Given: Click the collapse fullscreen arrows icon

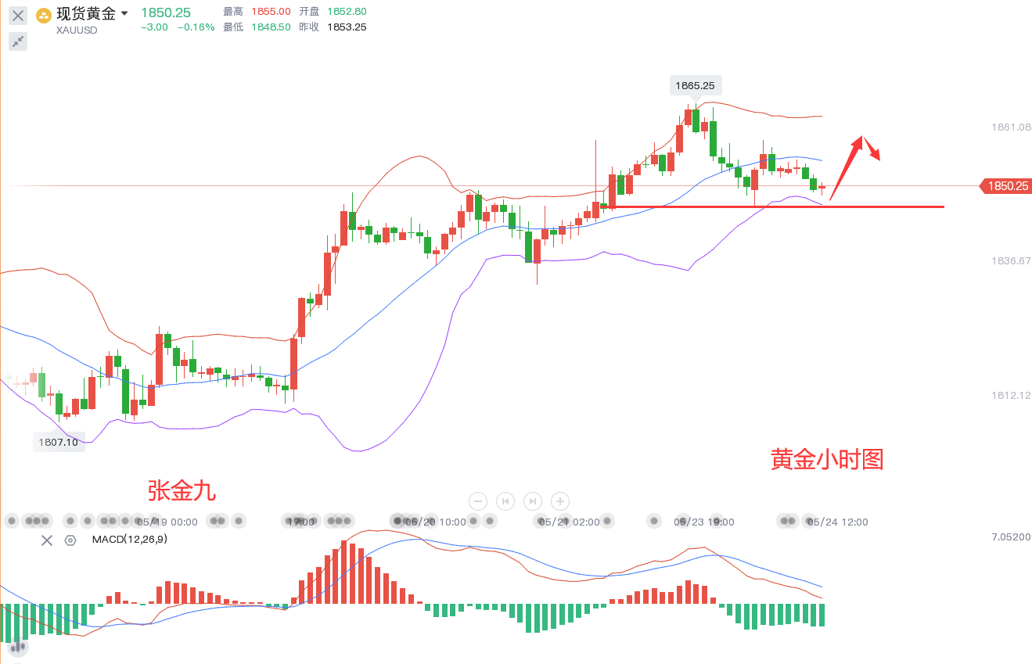Looking at the screenshot, I should click(x=18, y=41).
